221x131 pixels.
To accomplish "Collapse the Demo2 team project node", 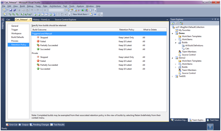I will [172, 58].
